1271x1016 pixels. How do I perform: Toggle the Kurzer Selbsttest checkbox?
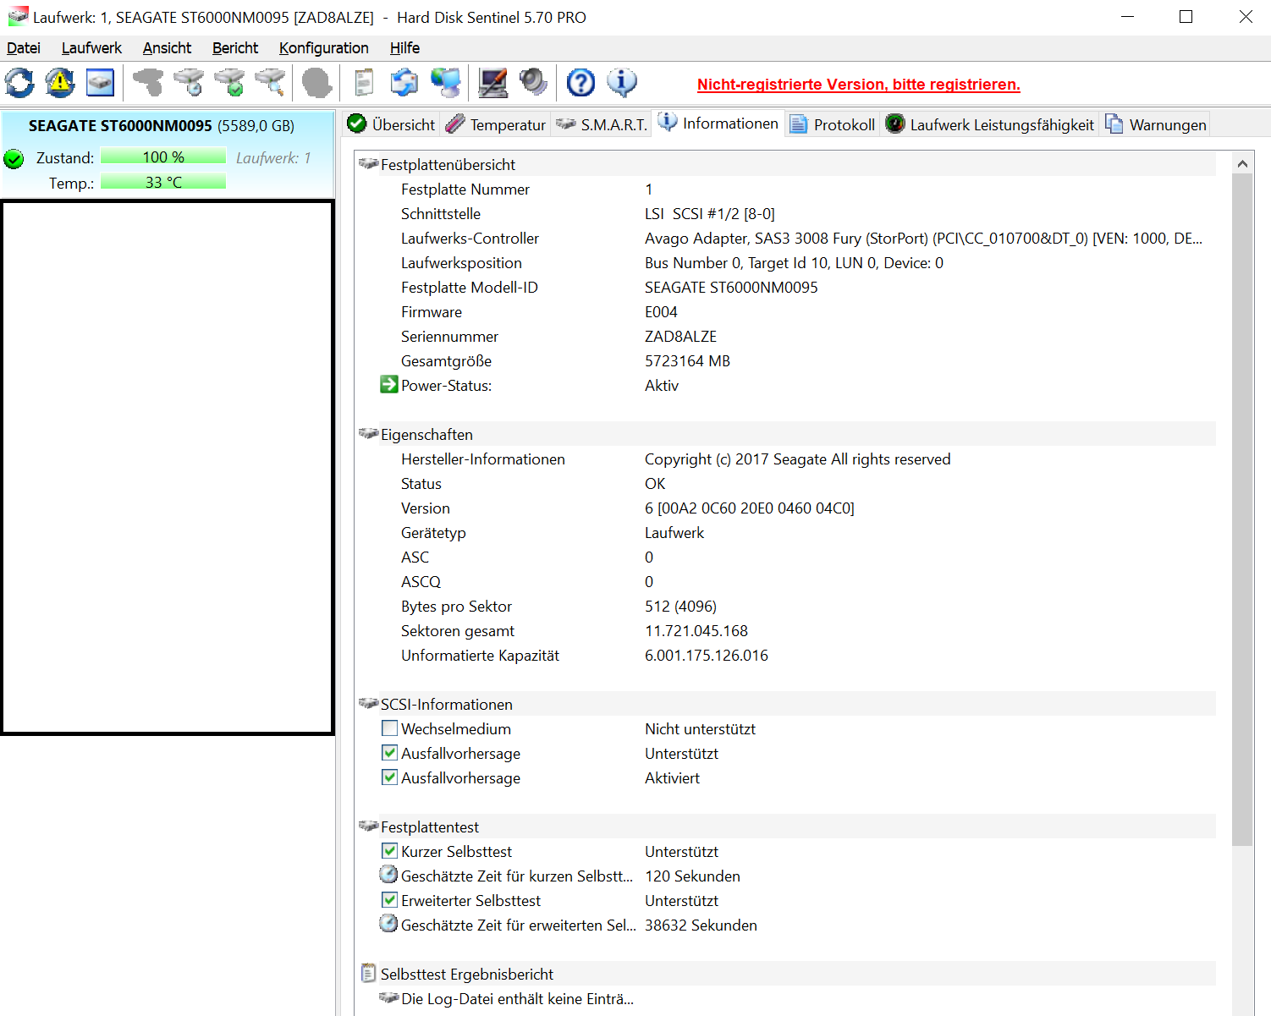coord(389,850)
